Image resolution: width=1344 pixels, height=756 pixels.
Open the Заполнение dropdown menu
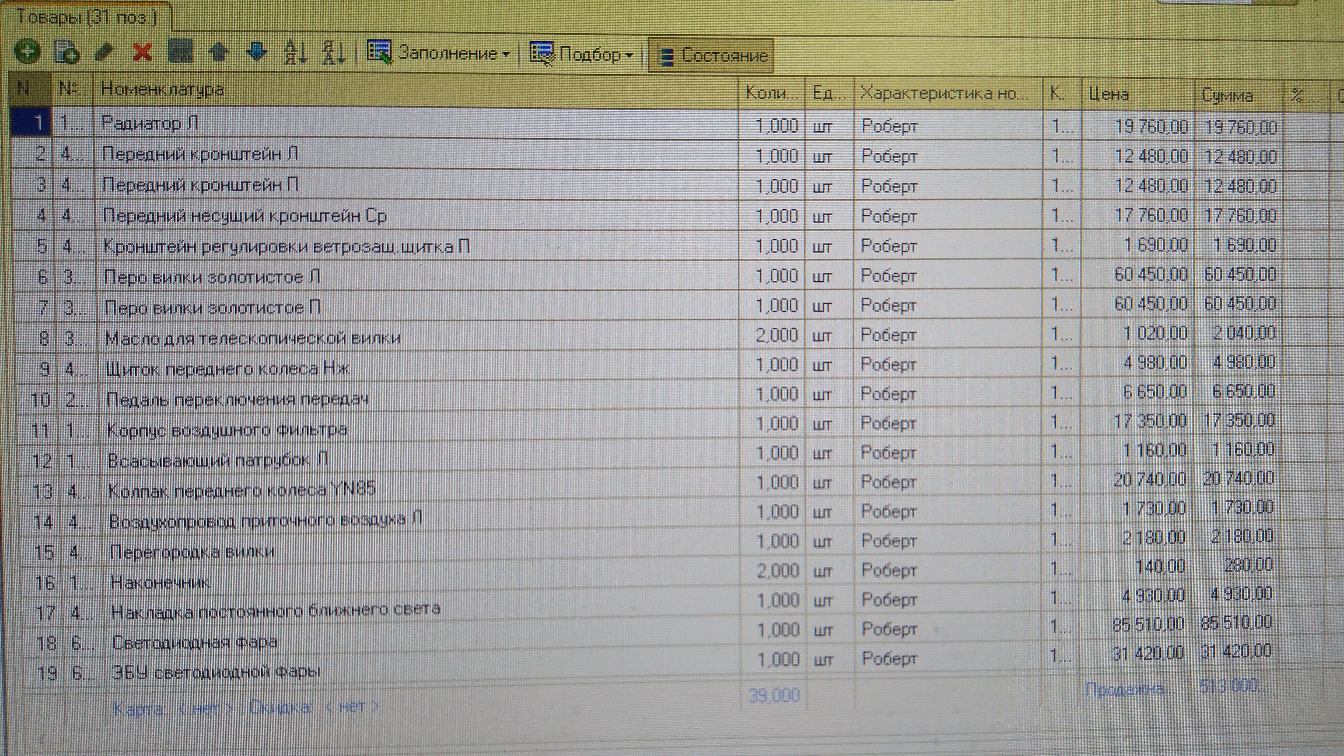[x=439, y=53]
